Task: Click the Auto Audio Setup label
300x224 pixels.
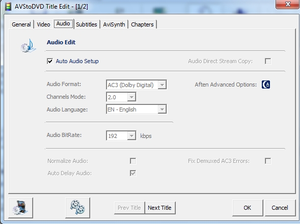Action: [77, 61]
